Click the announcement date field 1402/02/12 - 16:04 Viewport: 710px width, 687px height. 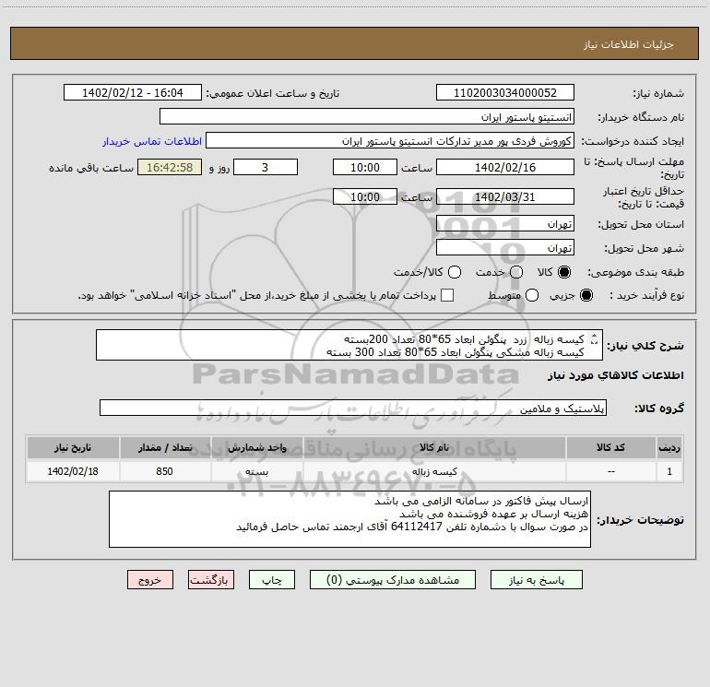[x=133, y=92]
